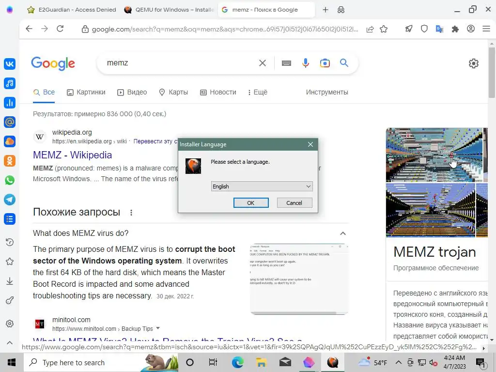Click Cancel in Installer Language dialog
This screenshot has height=372, width=496.
[x=294, y=203]
